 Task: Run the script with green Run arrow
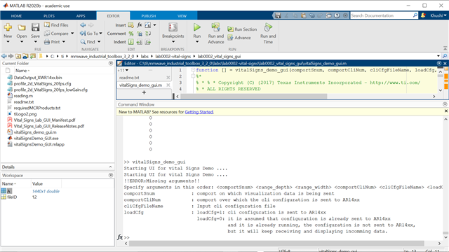tap(196, 27)
